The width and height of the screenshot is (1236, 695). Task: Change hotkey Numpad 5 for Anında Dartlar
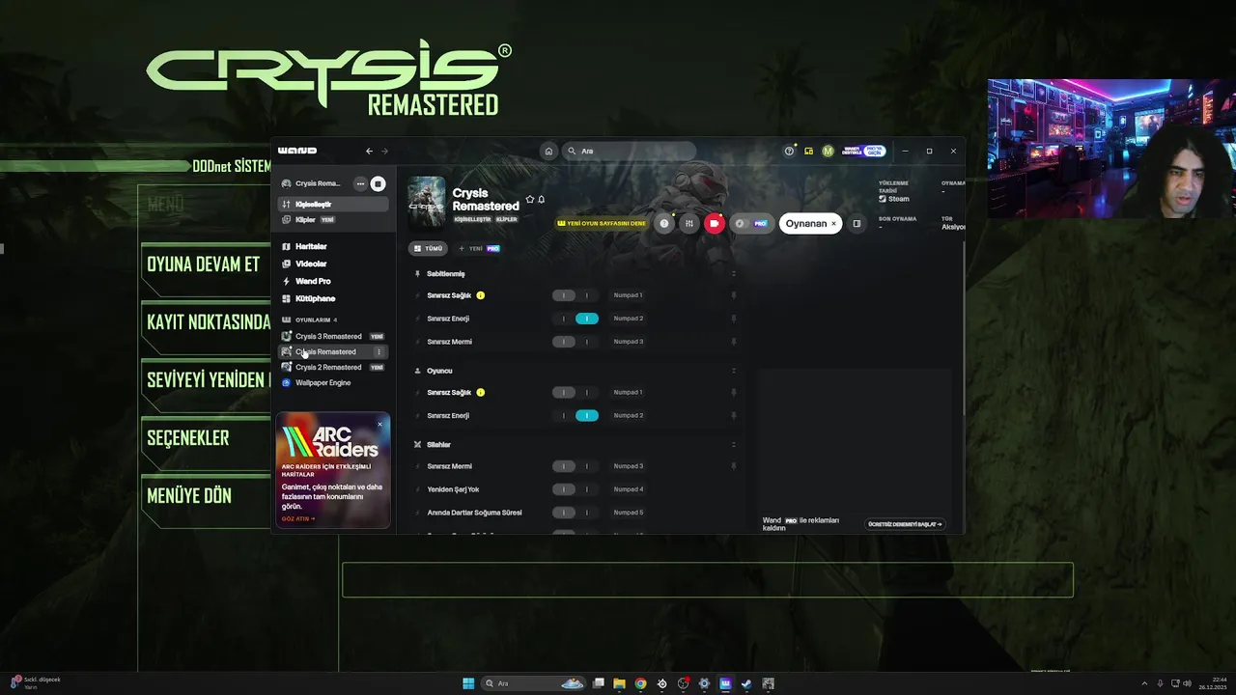[x=629, y=513]
